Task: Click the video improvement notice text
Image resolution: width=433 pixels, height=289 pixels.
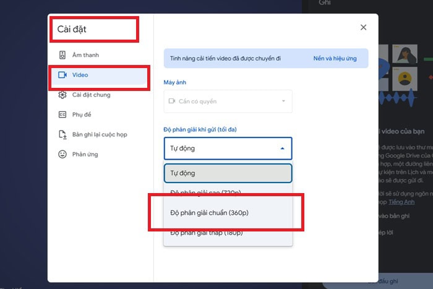Action: click(225, 59)
